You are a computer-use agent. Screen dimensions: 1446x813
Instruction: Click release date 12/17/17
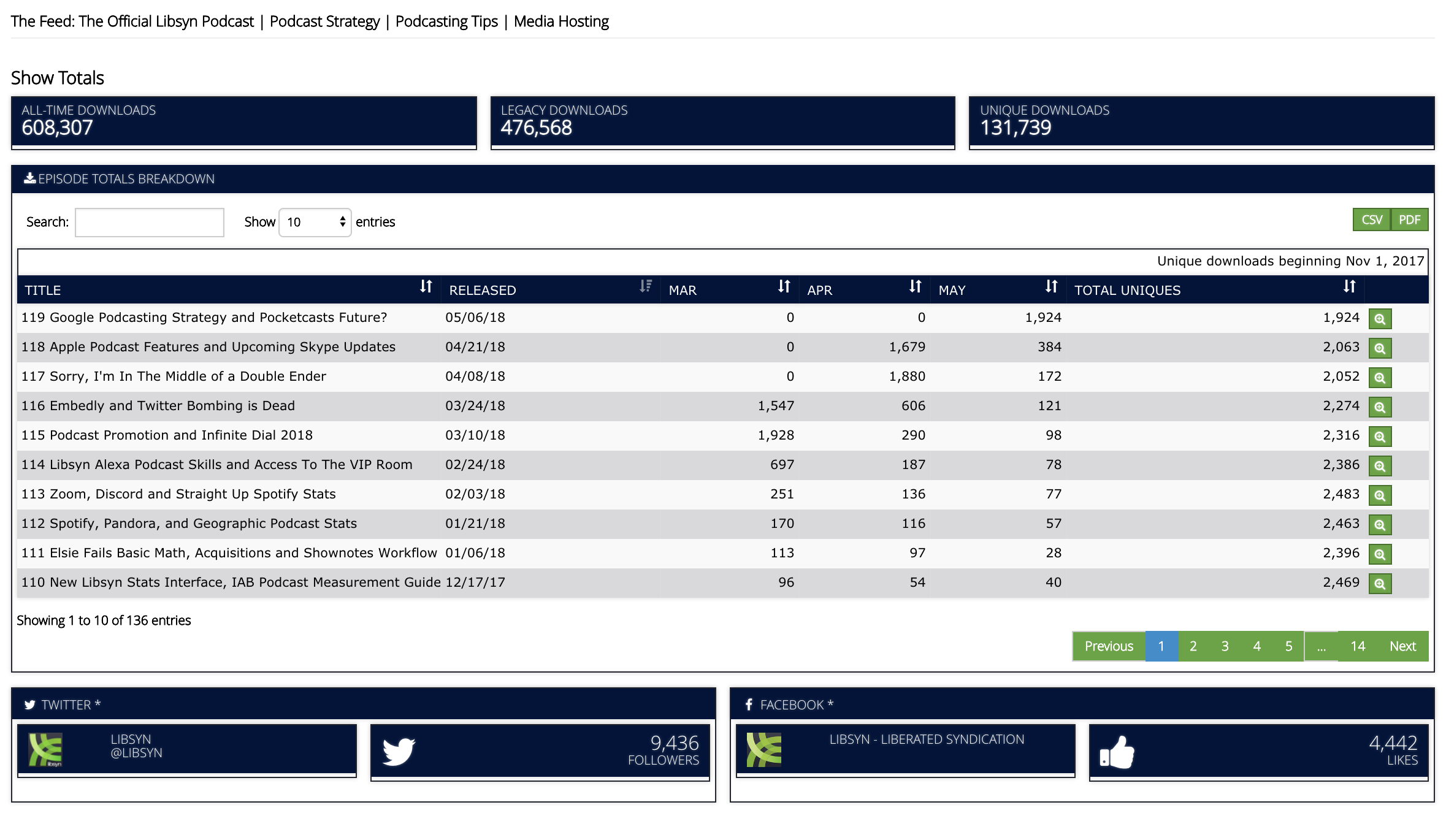click(x=475, y=582)
